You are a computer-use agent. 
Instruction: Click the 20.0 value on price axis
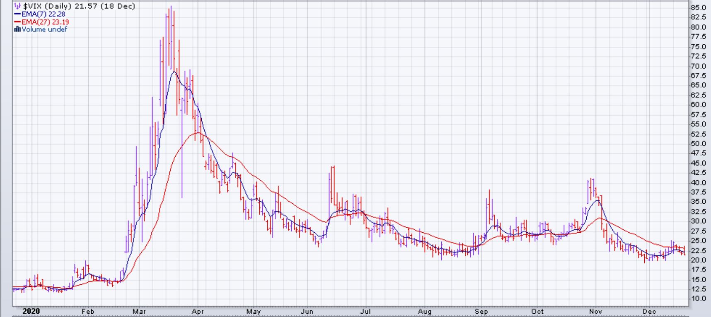tap(698, 260)
